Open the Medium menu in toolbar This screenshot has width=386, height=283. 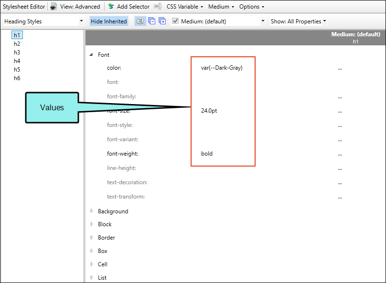[221, 7]
